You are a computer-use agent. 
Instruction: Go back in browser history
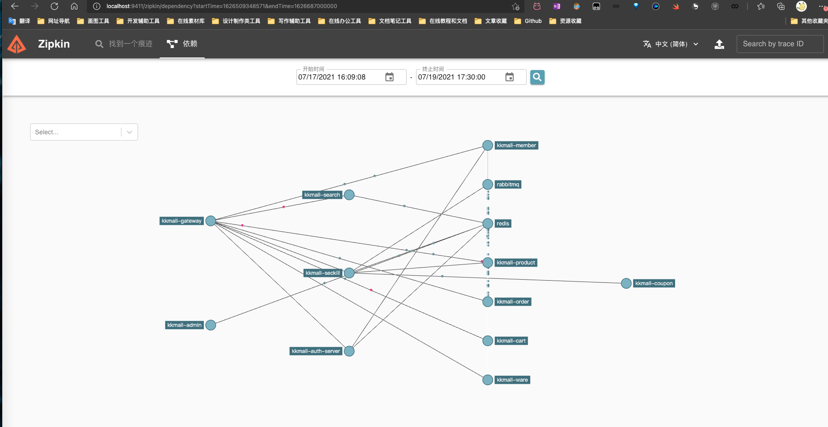pos(14,6)
